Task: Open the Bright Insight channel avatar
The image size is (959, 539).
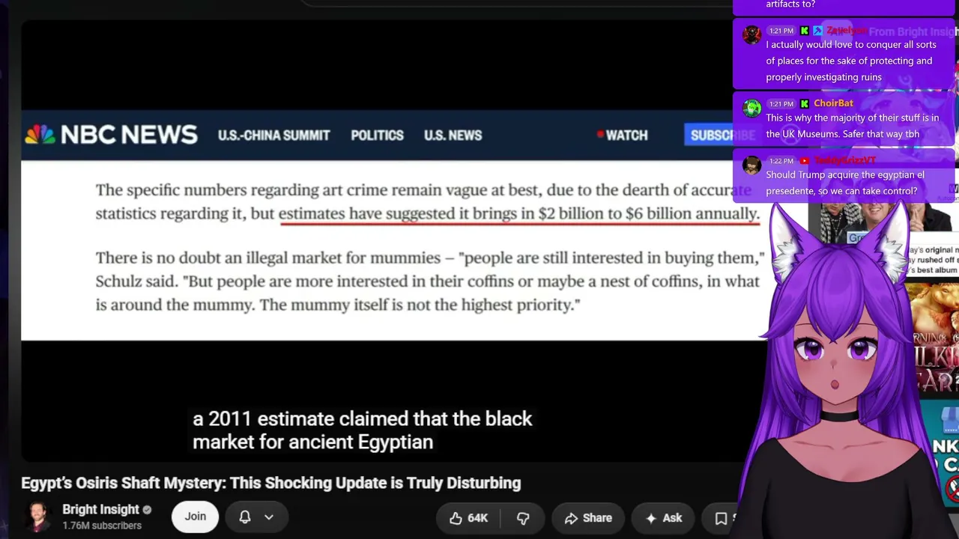Action: coord(38,517)
